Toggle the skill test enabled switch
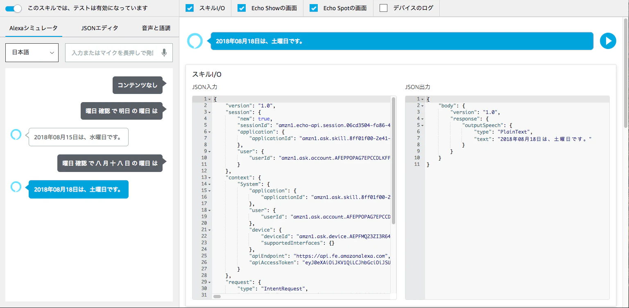 14,8
